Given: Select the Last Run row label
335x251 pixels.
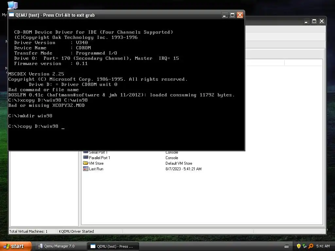Looking at the screenshot, I should (x=96, y=169).
